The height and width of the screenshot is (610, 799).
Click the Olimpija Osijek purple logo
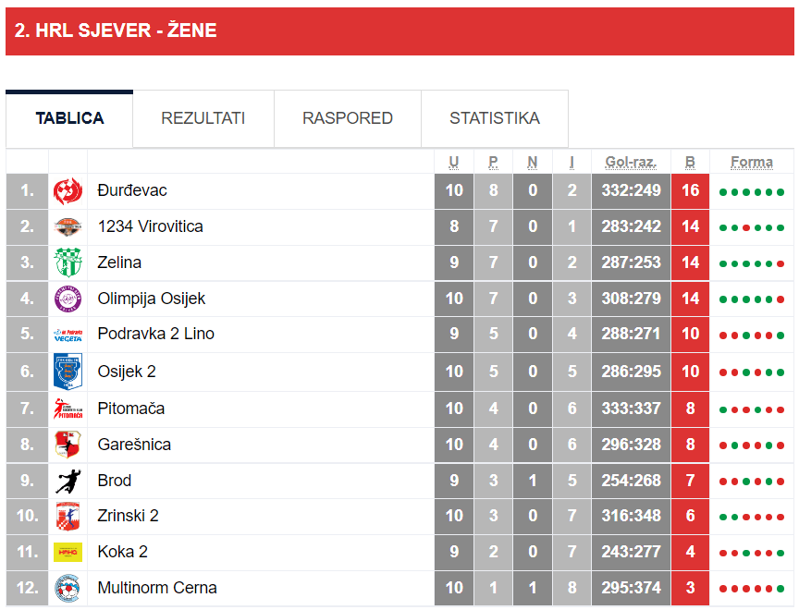(68, 299)
